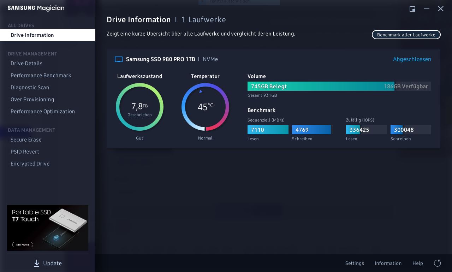Viewport: 452px width, 272px height.
Task: Go to Performance Benchmark
Action: pyautogui.click(x=41, y=76)
